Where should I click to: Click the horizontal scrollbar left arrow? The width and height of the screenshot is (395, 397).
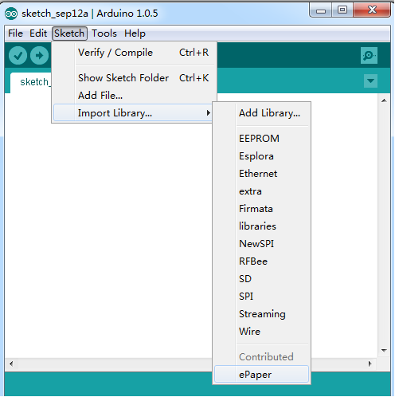[11, 364]
